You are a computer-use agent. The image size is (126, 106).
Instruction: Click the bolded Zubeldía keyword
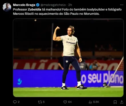coord(35,10)
